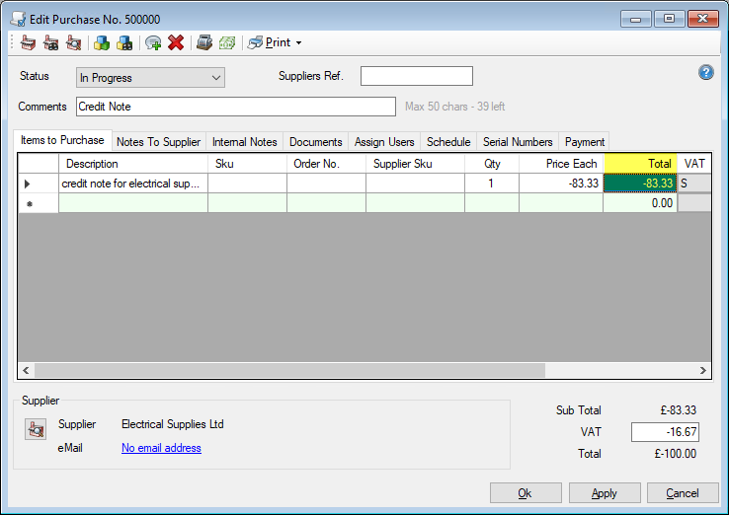
Task: Click the VAT amount field showing -16.67
Action: click(x=666, y=432)
